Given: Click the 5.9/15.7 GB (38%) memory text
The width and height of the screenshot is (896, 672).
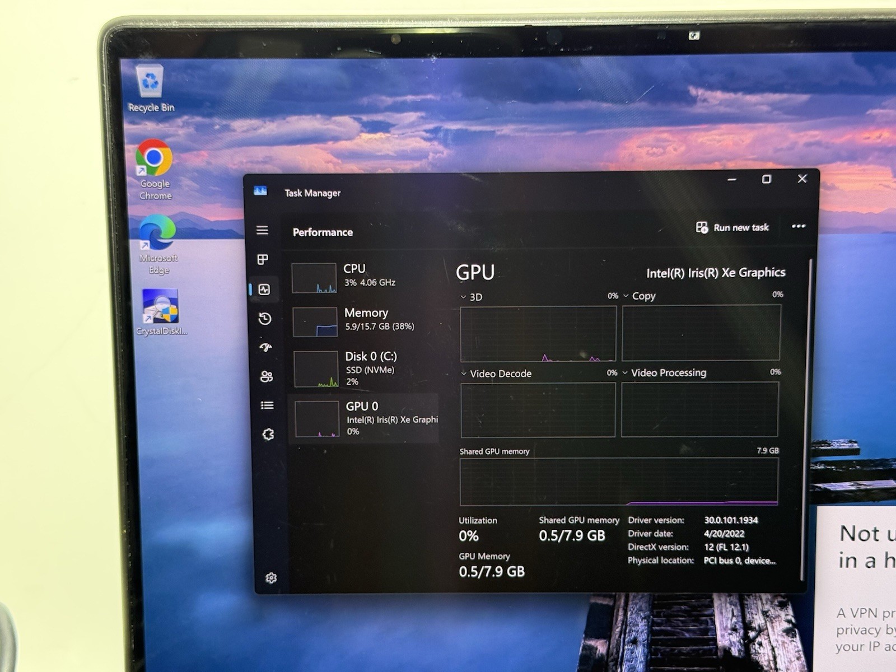Looking at the screenshot, I should (380, 326).
